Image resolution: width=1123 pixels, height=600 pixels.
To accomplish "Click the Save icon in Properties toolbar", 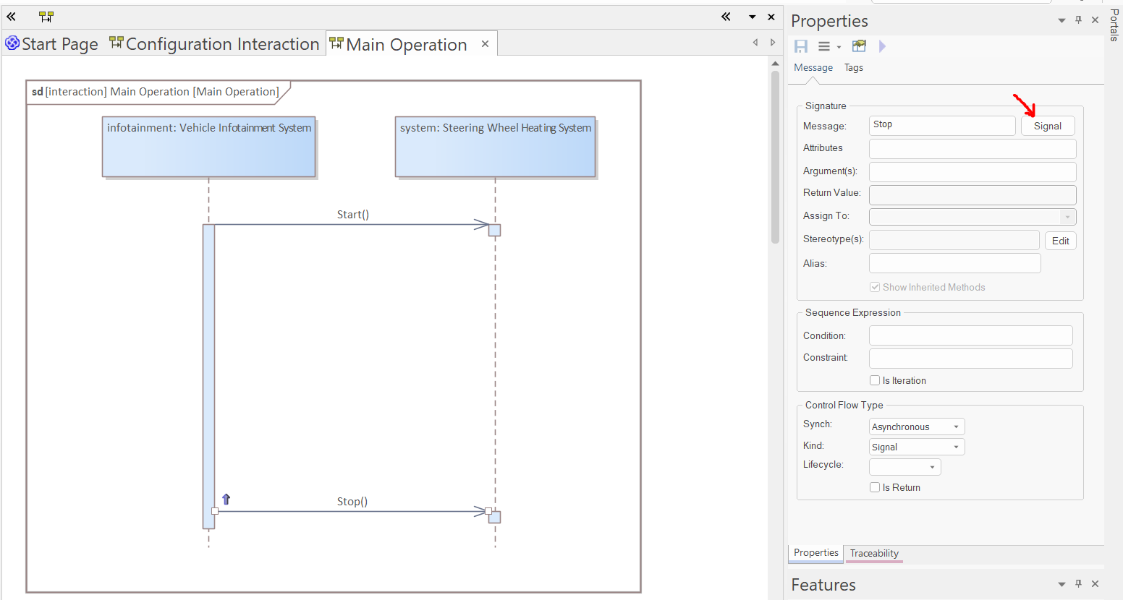I will (801, 46).
